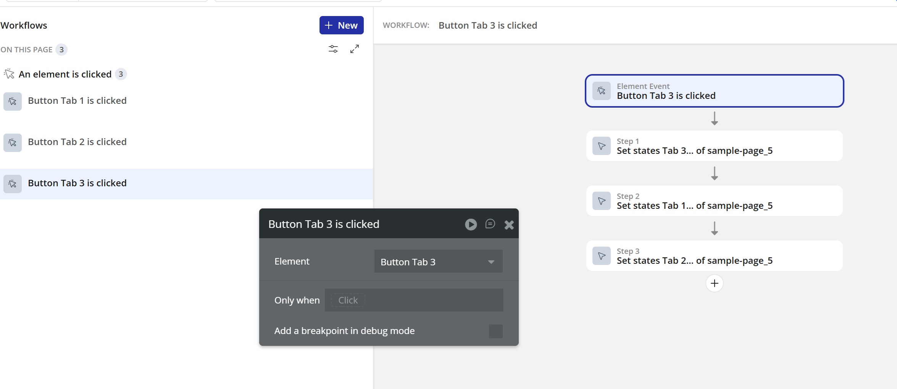The width and height of the screenshot is (897, 389).
Task: Collapse the An element is clicked group
Action: point(65,74)
